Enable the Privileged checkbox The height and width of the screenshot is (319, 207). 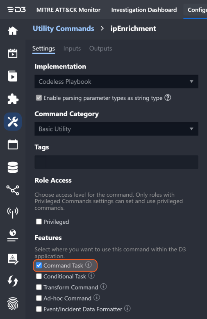39,222
